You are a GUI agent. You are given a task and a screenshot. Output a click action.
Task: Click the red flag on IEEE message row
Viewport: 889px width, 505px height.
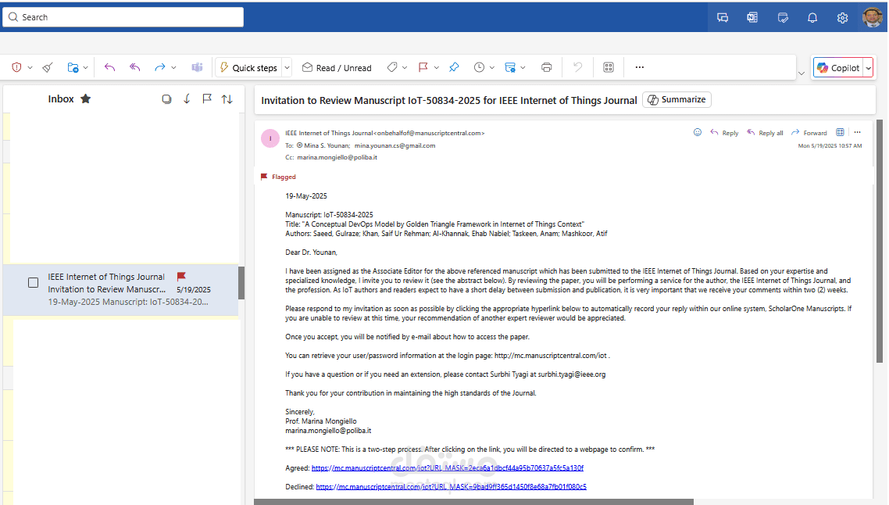point(181,276)
